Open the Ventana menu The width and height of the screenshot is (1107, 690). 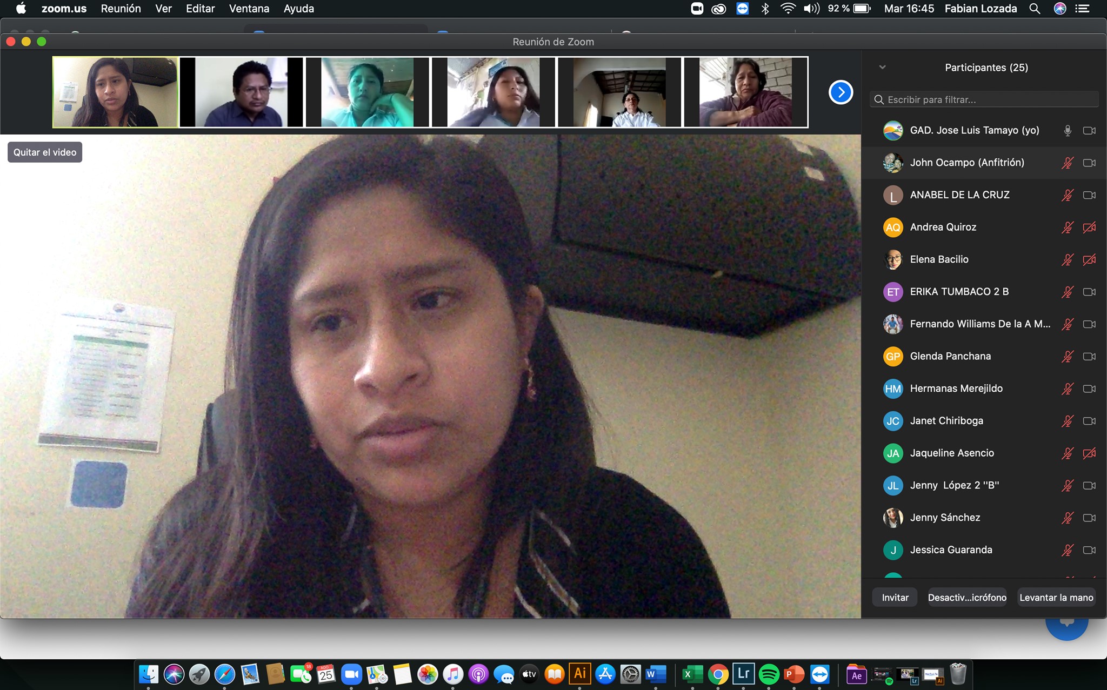(x=249, y=9)
